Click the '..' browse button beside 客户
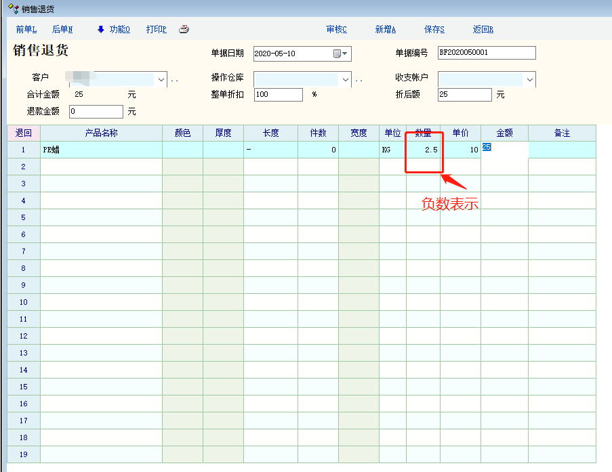Screen dimensions: 612x472 point(174,80)
